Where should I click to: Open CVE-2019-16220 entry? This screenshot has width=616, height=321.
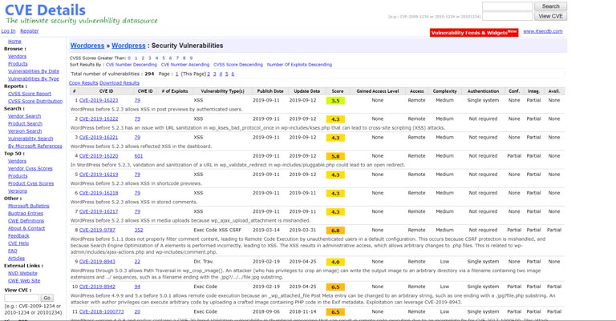tap(99, 156)
